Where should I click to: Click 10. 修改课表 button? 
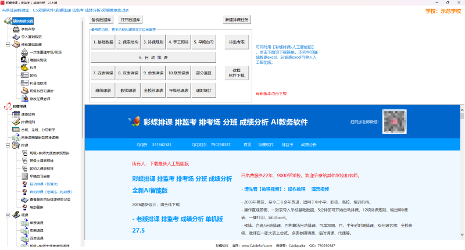[178, 73]
